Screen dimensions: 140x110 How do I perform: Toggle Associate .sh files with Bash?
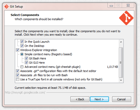tap(17, 75)
